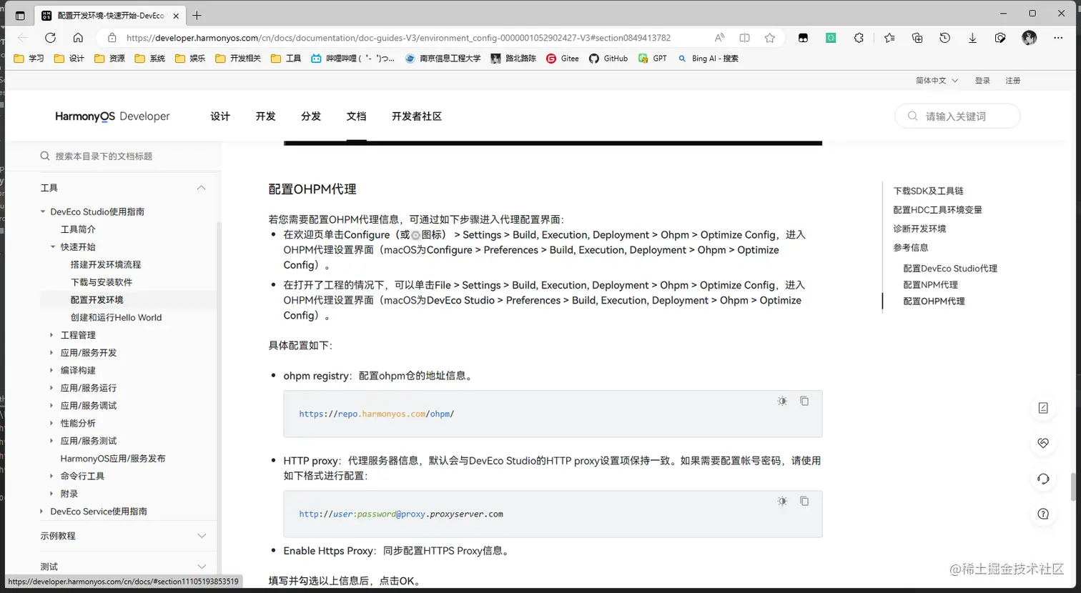The height and width of the screenshot is (593, 1081).
Task: Click the feedback note icon on right side
Action: click(x=1043, y=408)
